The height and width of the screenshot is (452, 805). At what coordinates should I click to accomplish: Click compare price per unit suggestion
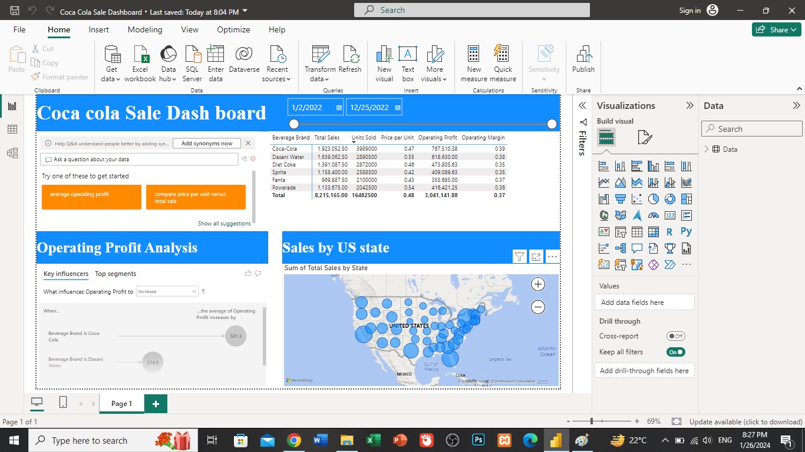(x=196, y=197)
